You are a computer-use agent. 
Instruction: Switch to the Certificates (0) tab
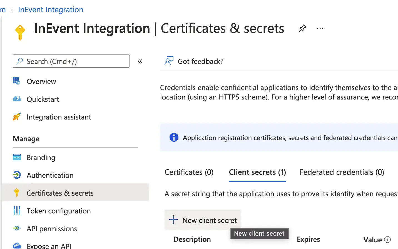coord(189,172)
